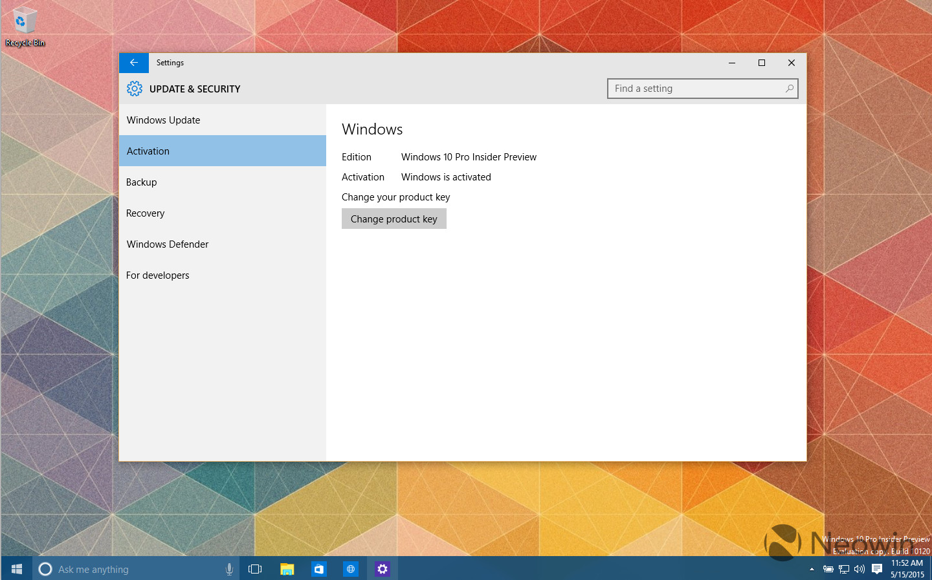Click the 'Edition' label
The height and width of the screenshot is (580, 932).
click(x=357, y=157)
